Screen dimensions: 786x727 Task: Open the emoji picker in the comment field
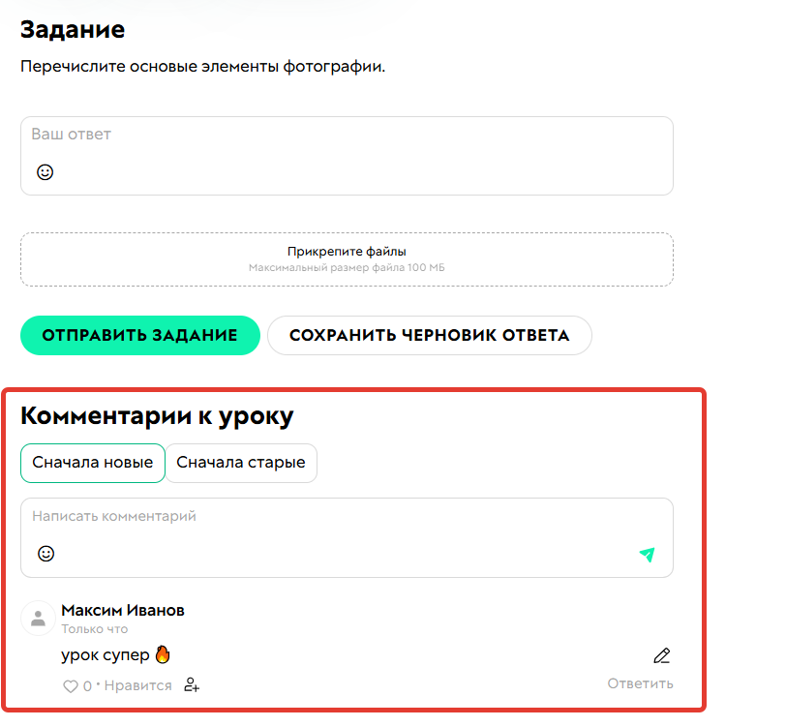coord(45,555)
